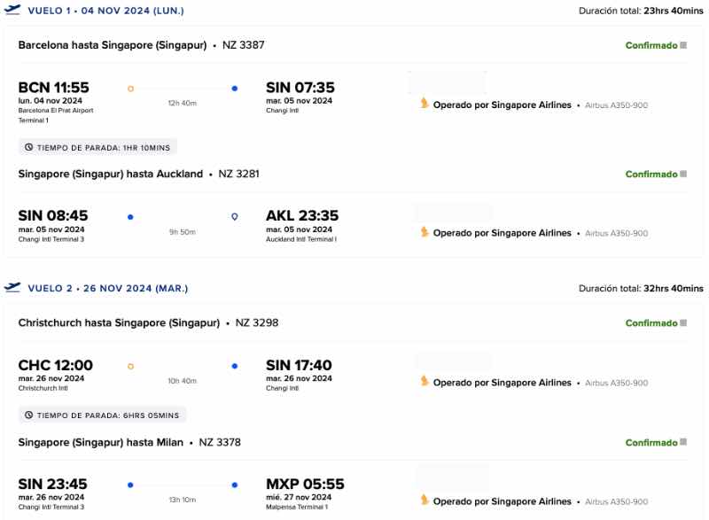Click the airplane icon beside VUELO 2

(12, 287)
